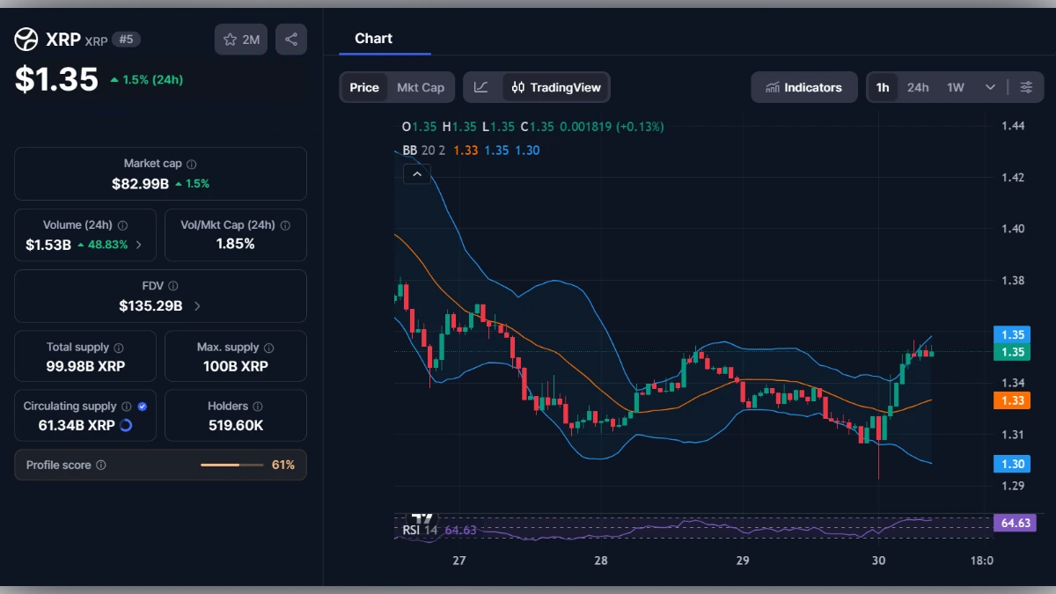Click the verified checkmark badge by Circulating supply
The height and width of the screenshot is (594, 1056).
pyautogui.click(x=143, y=407)
